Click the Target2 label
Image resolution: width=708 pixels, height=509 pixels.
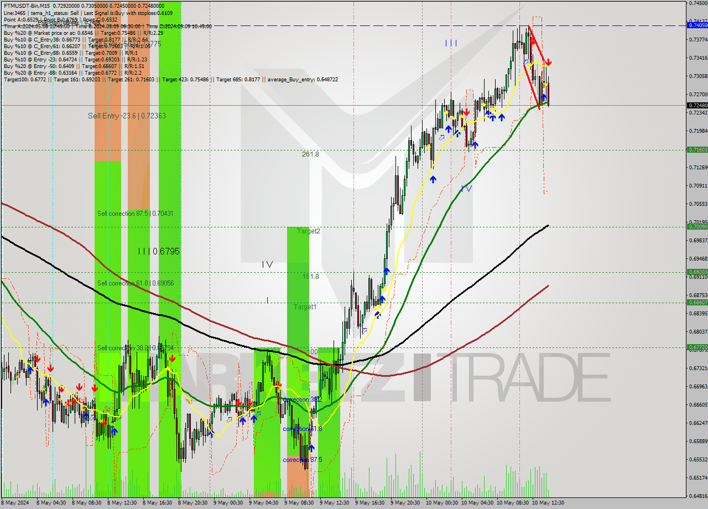point(309,231)
